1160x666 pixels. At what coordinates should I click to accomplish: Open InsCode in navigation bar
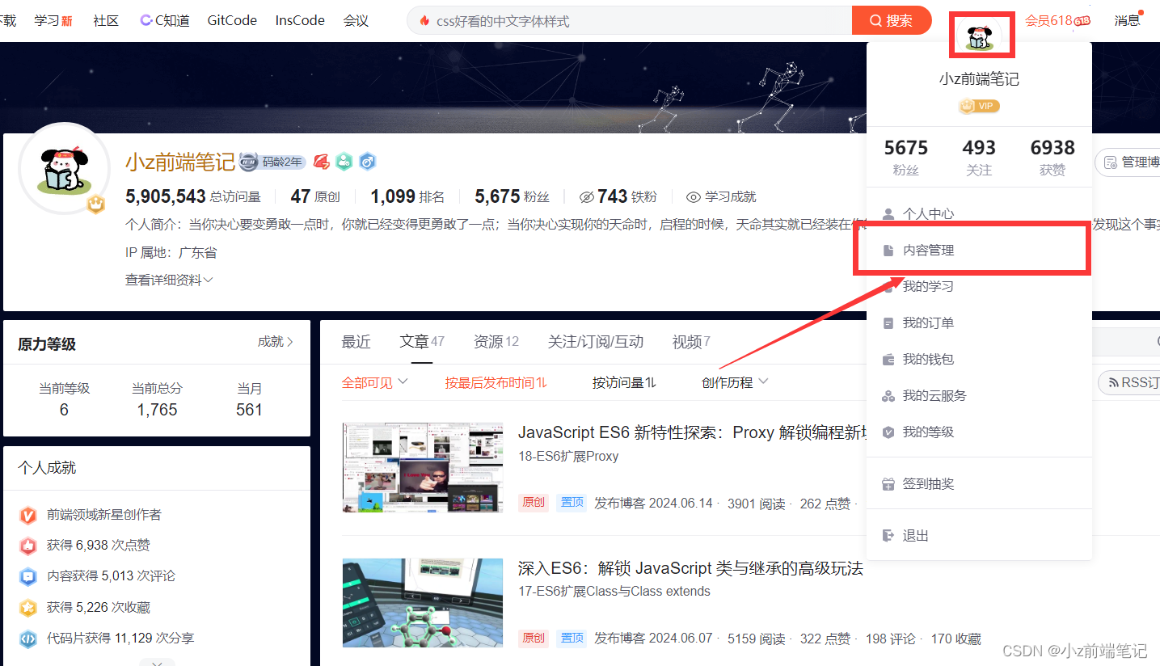pos(300,21)
